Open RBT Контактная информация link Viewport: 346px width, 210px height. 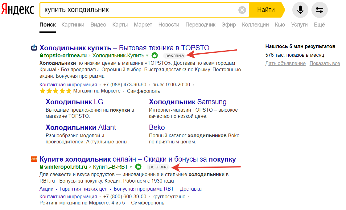tap(68, 196)
